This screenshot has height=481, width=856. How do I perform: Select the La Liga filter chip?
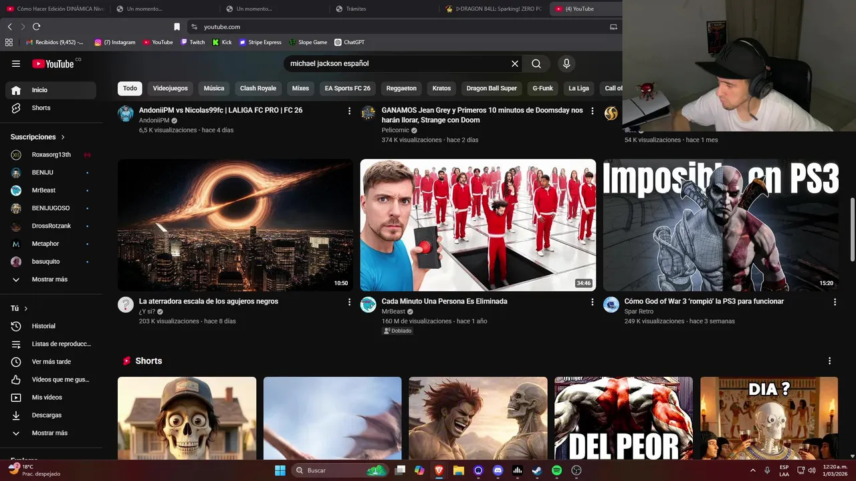(x=579, y=88)
